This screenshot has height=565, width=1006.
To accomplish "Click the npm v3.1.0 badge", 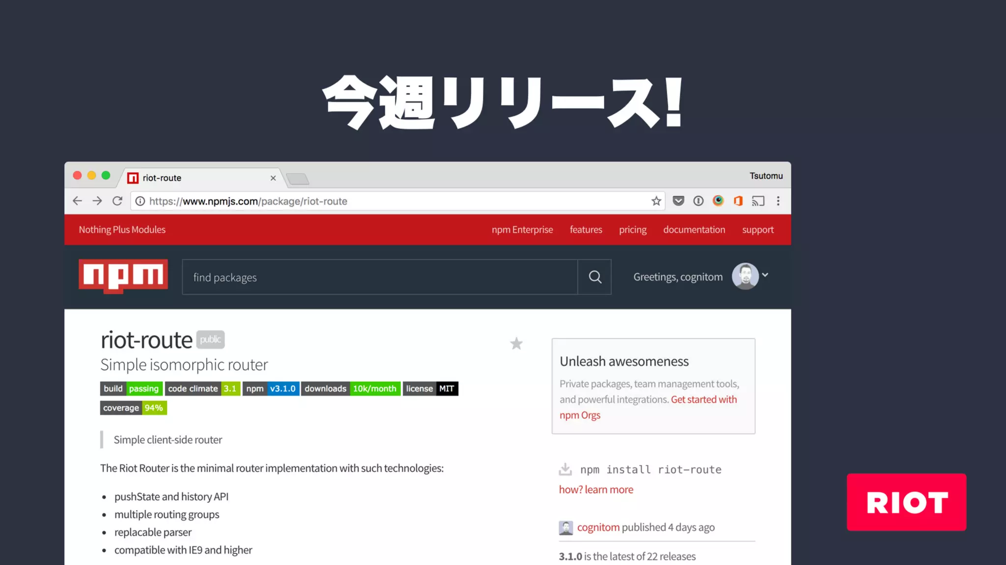I will [271, 388].
